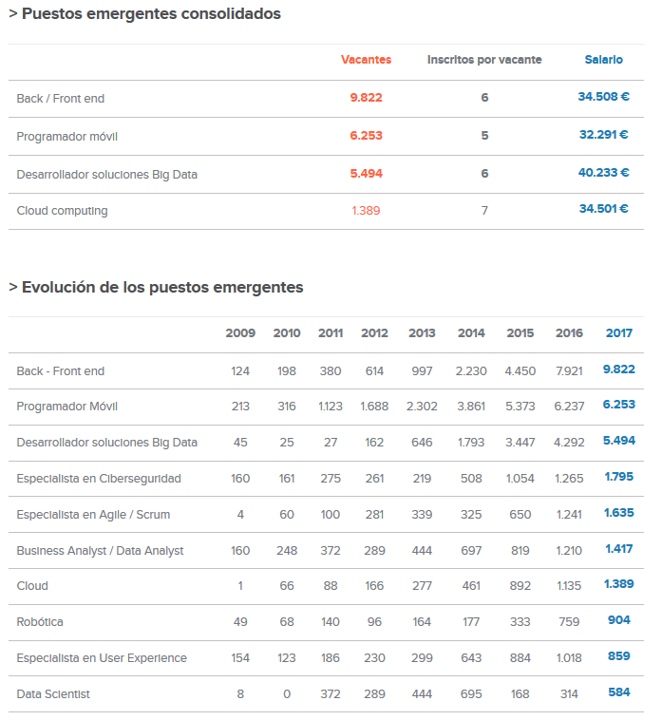This screenshot has width=662, height=720.
Task: Click the 2013 year column header
Action: pos(422,333)
